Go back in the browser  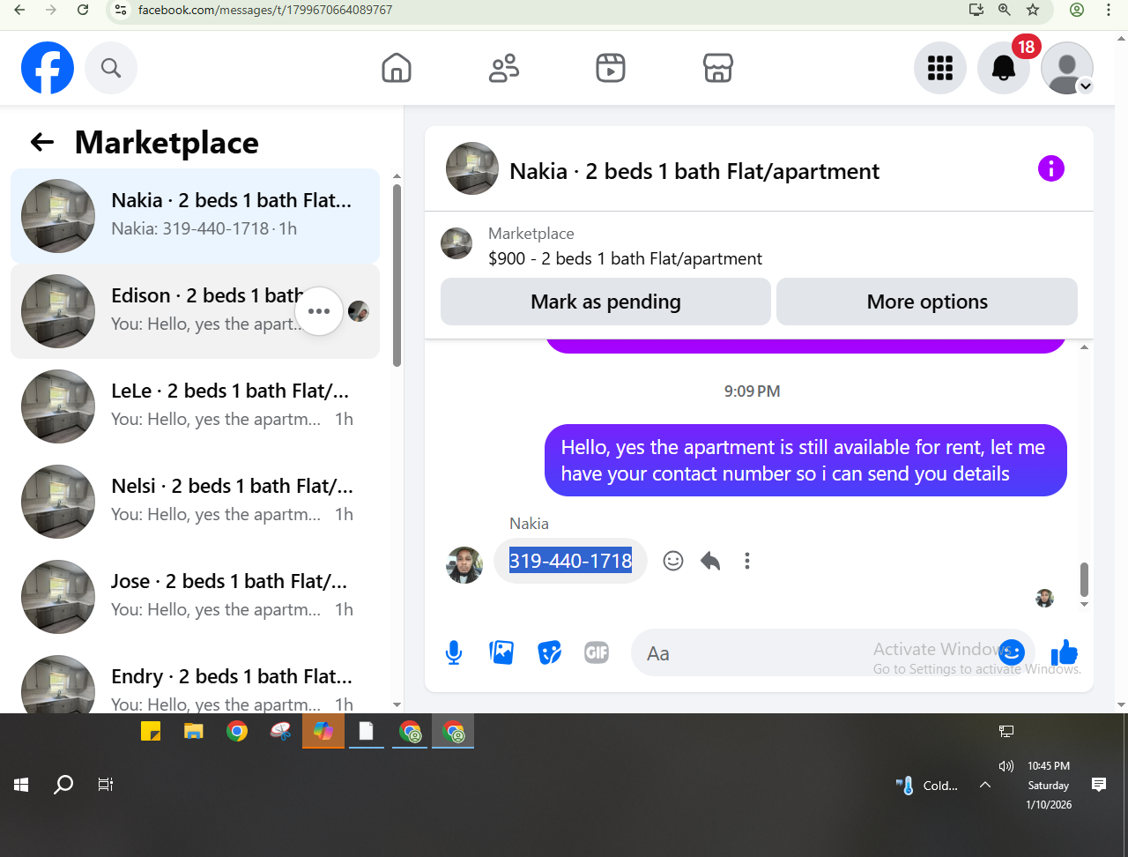click(x=19, y=10)
